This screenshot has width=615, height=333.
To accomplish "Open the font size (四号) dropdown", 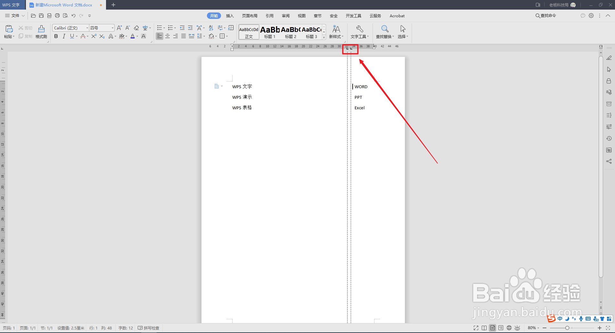I will coord(112,28).
